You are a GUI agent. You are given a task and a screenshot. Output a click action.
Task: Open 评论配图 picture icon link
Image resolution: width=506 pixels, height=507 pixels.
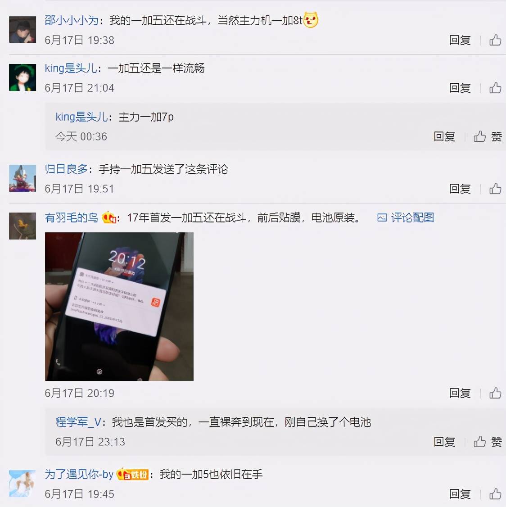click(406, 217)
